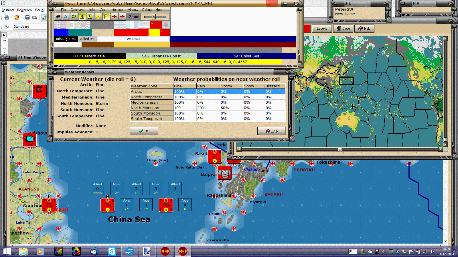Click the yellow 7-4 counter toolbar icon
This screenshot has width=458, height=257.
(90, 17)
